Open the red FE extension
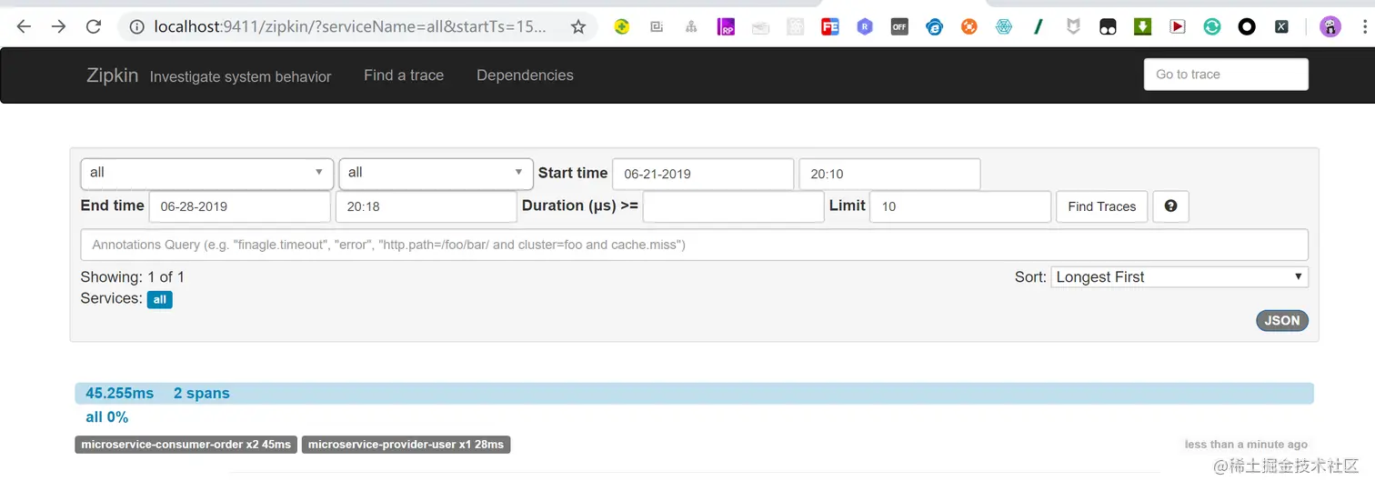 click(829, 27)
